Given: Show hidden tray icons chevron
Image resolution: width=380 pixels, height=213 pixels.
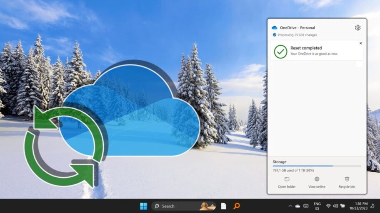Looking at the screenshot, I should coord(290,206).
